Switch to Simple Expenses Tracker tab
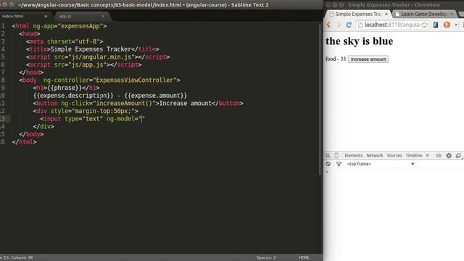Screen dimensions: 464x261 pos(358,14)
